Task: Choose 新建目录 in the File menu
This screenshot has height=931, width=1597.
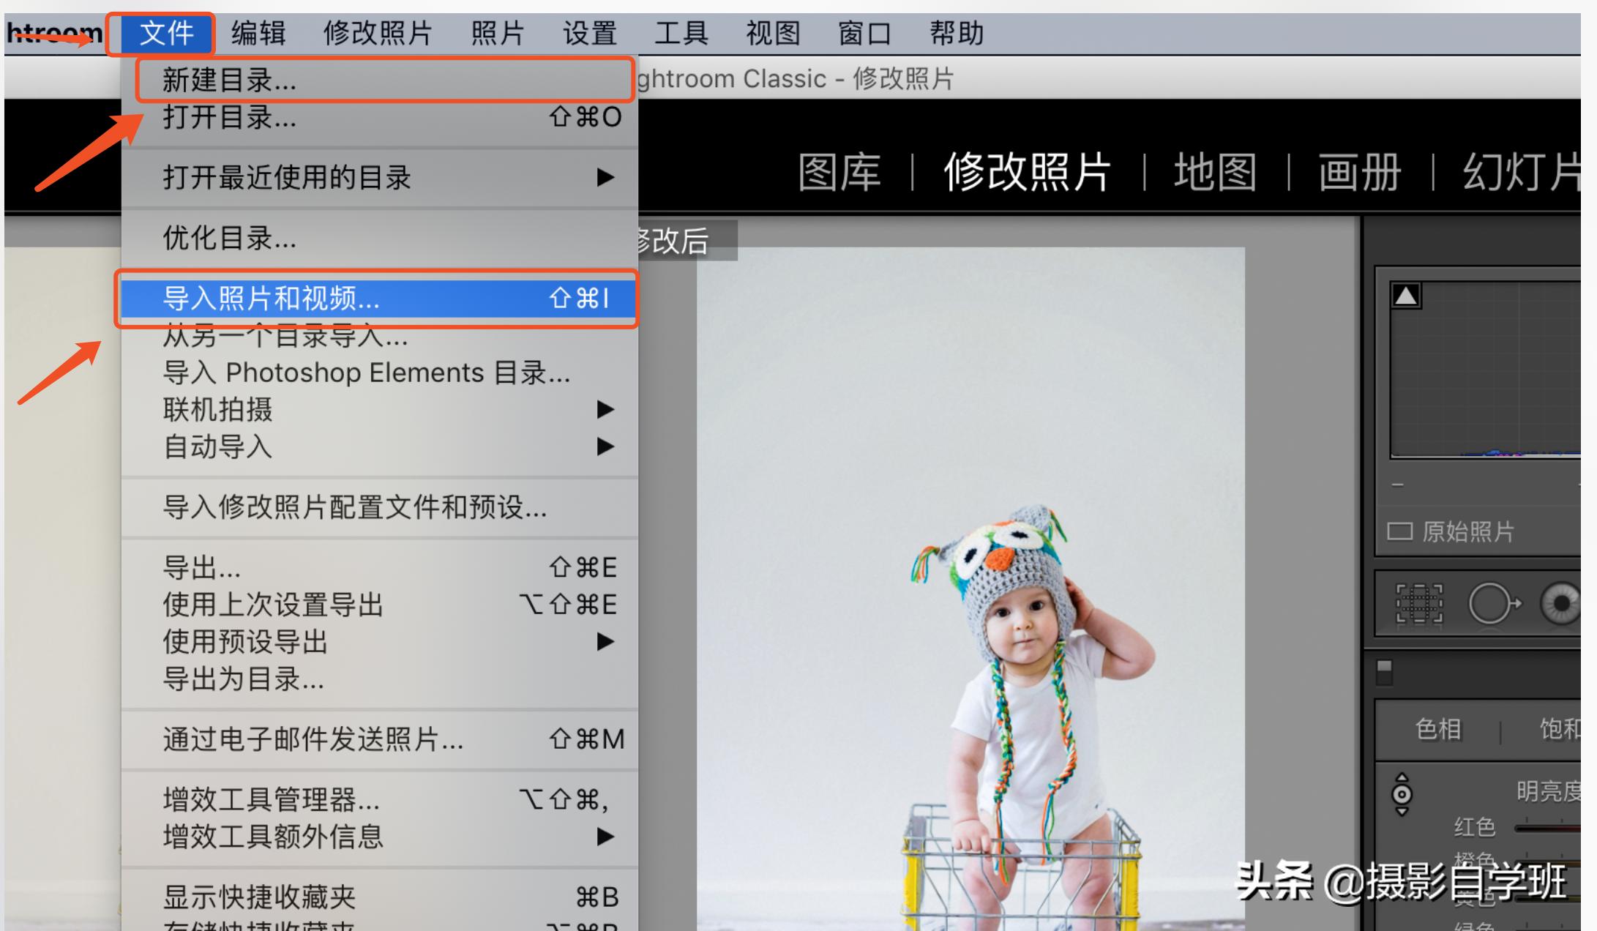Action: (x=229, y=81)
